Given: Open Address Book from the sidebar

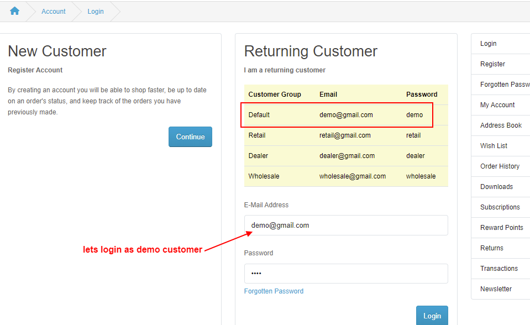Looking at the screenshot, I should click(x=501, y=125).
